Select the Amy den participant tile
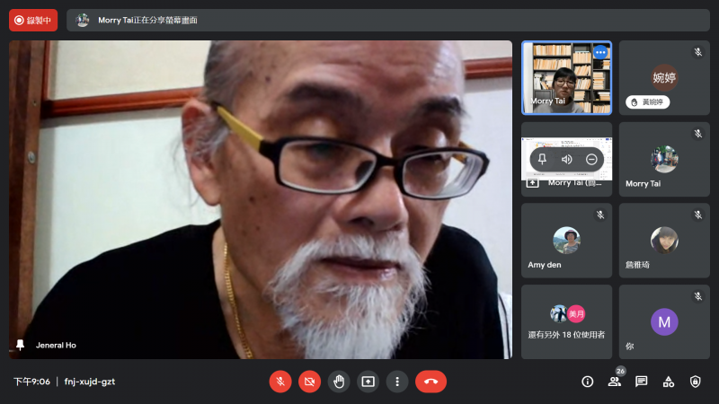This screenshot has height=404, width=719. [x=566, y=241]
